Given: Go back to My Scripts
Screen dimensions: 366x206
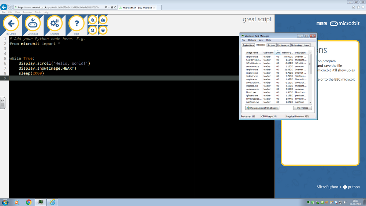Looking at the screenshot, I should [11, 23].
